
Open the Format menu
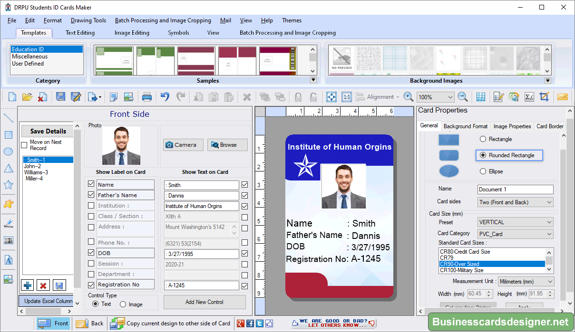(53, 20)
